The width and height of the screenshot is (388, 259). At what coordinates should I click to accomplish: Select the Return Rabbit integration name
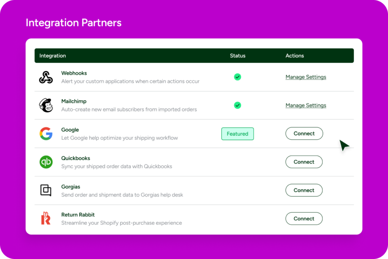78,215
